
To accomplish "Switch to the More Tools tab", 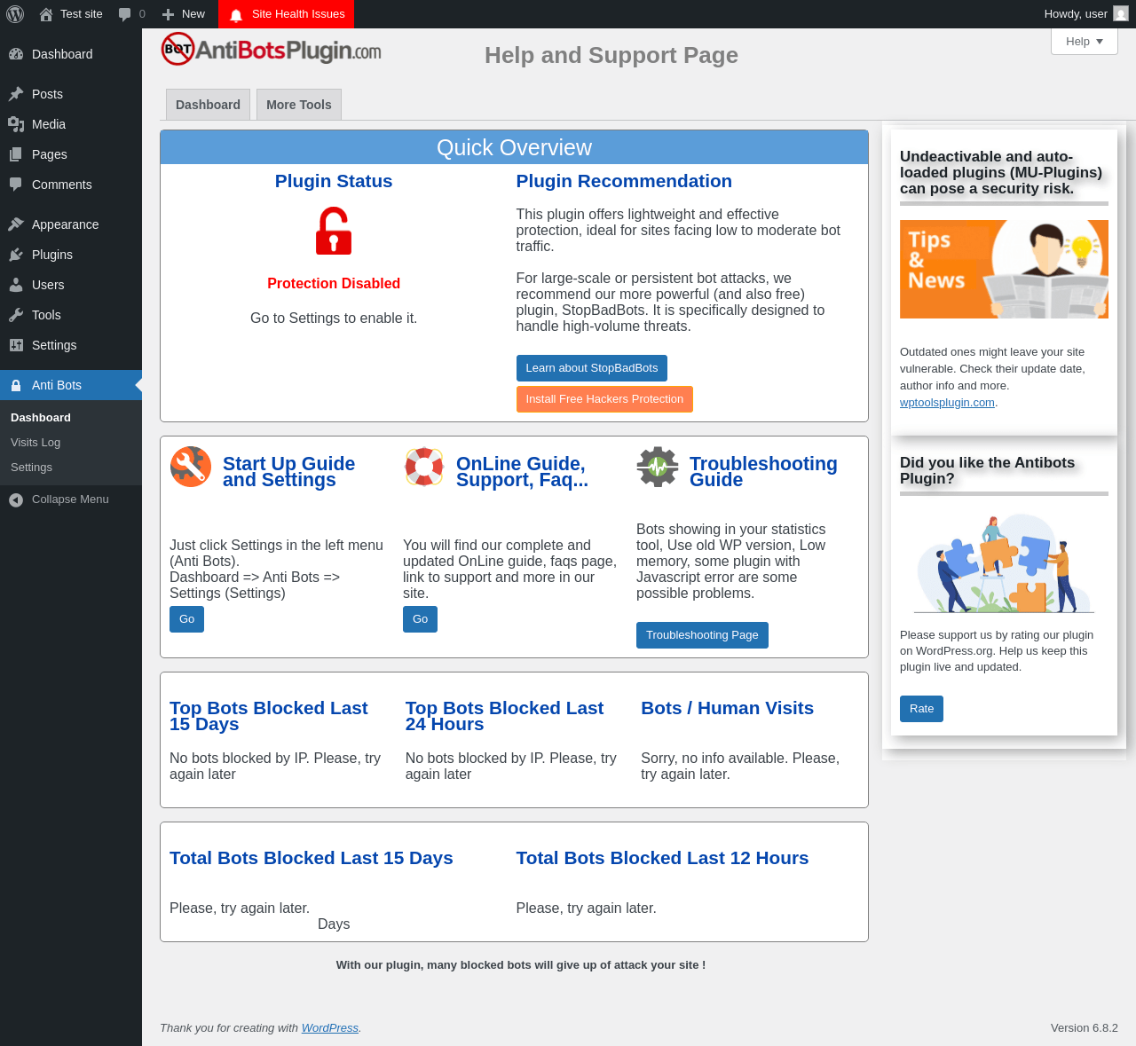I will click(299, 105).
